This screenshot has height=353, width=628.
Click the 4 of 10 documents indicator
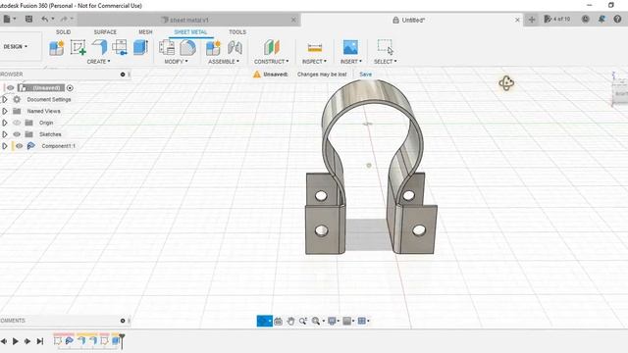tap(557, 19)
